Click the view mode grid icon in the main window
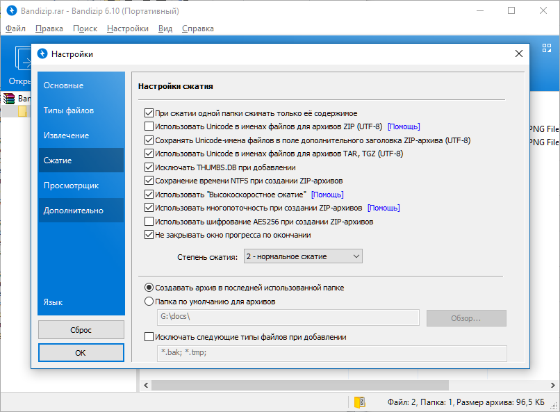Viewport: 560px width, 412px height. (x=547, y=48)
